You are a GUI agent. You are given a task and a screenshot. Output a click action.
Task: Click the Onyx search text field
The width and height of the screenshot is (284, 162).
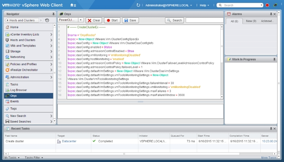204,20
